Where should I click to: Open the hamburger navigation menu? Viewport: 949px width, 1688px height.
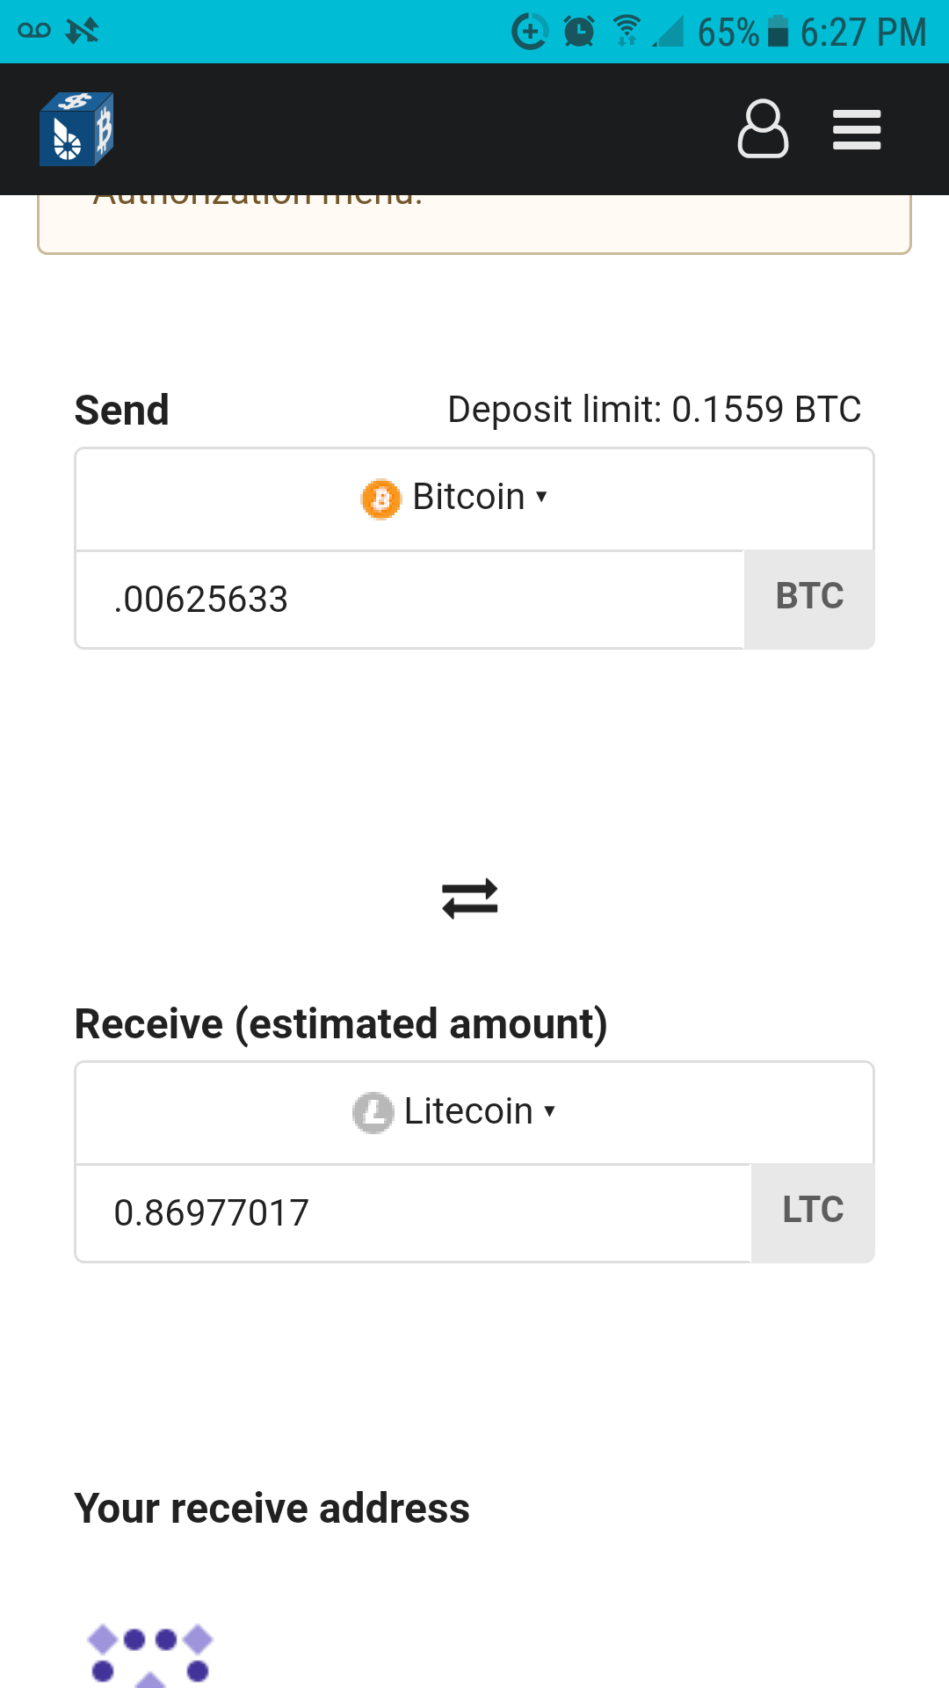pyautogui.click(x=857, y=129)
